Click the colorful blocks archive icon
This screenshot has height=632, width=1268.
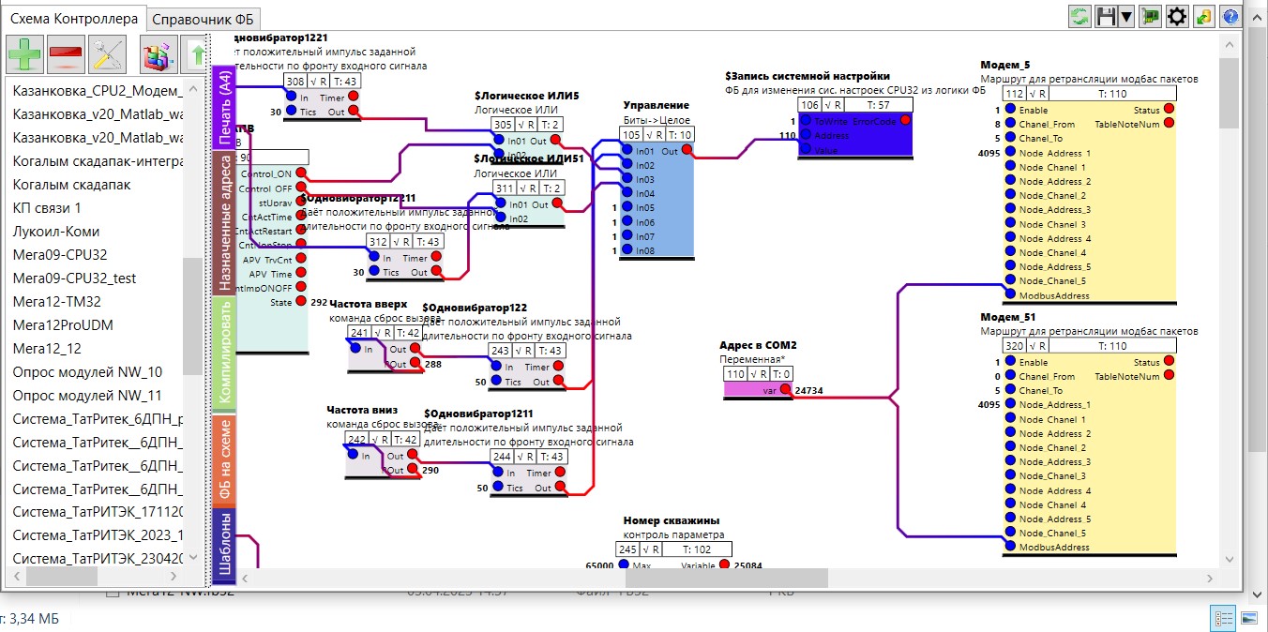(x=159, y=55)
